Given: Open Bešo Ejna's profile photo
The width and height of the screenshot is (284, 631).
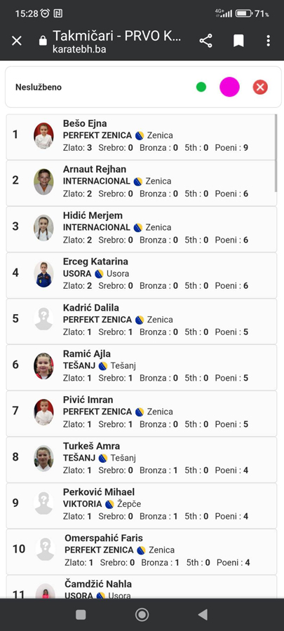Looking at the screenshot, I should [x=43, y=136].
